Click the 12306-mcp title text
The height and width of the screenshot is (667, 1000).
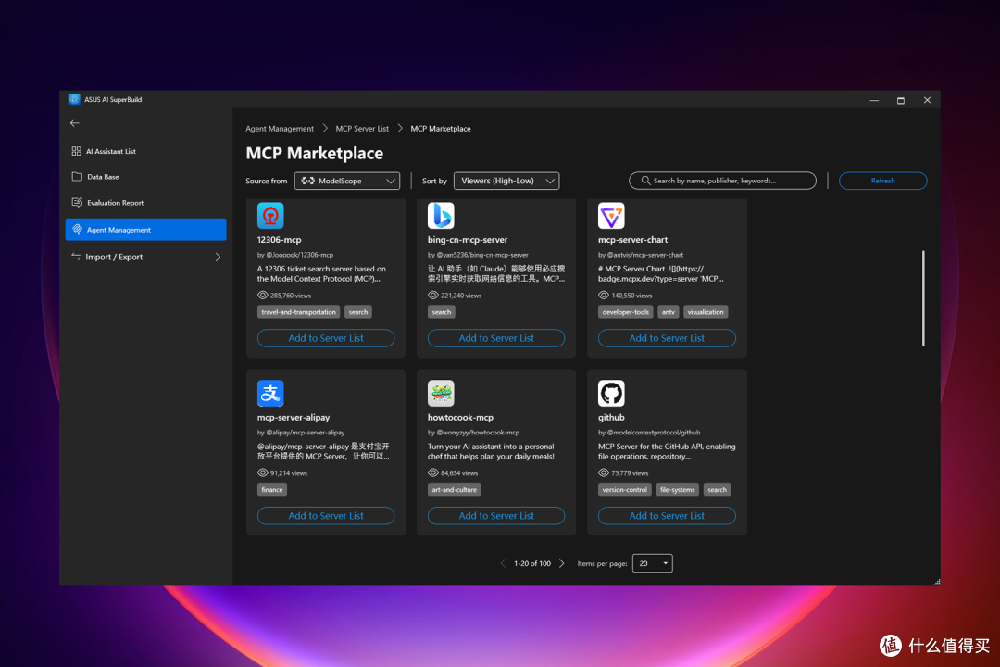click(x=279, y=239)
